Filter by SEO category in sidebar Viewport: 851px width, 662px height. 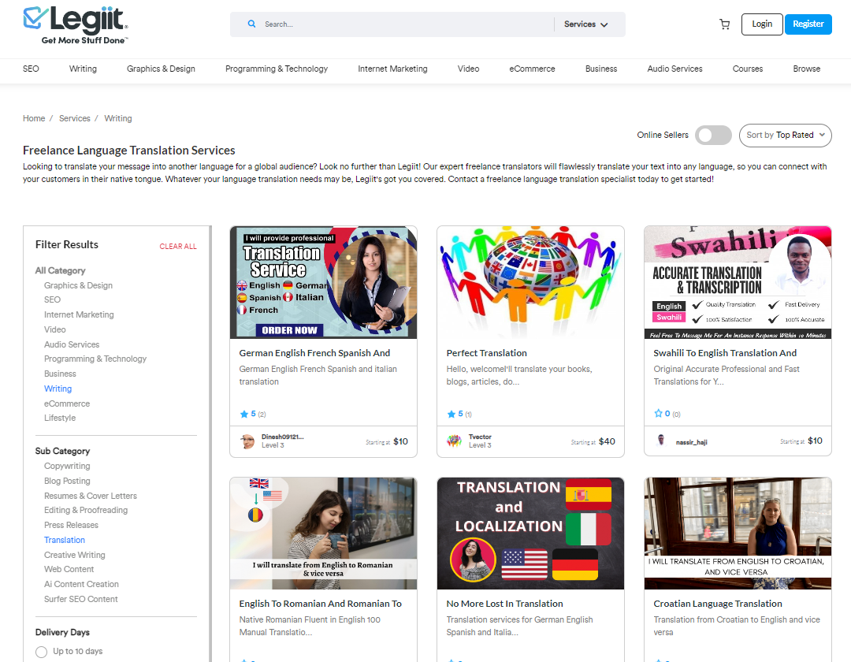click(x=53, y=299)
